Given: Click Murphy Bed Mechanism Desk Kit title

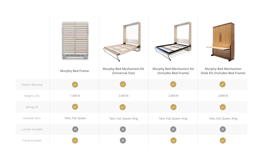Looking at the screenshot, I should point(223,71).
